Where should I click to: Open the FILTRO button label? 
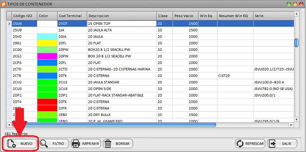(x=58, y=144)
